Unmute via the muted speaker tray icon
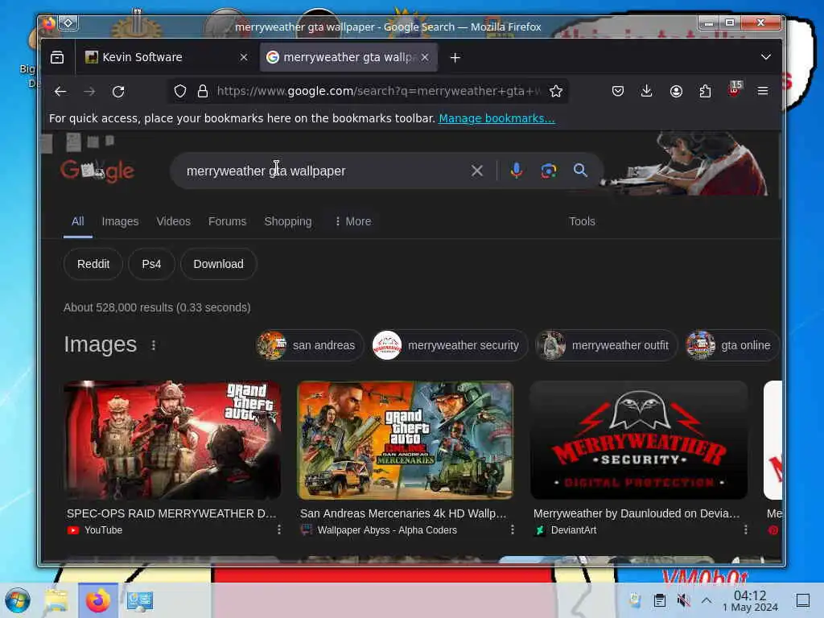824x618 pixels. (683, 600)
